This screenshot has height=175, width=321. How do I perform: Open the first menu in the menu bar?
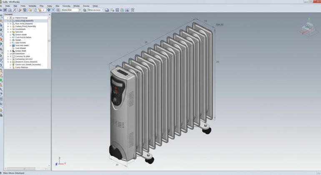1,6
